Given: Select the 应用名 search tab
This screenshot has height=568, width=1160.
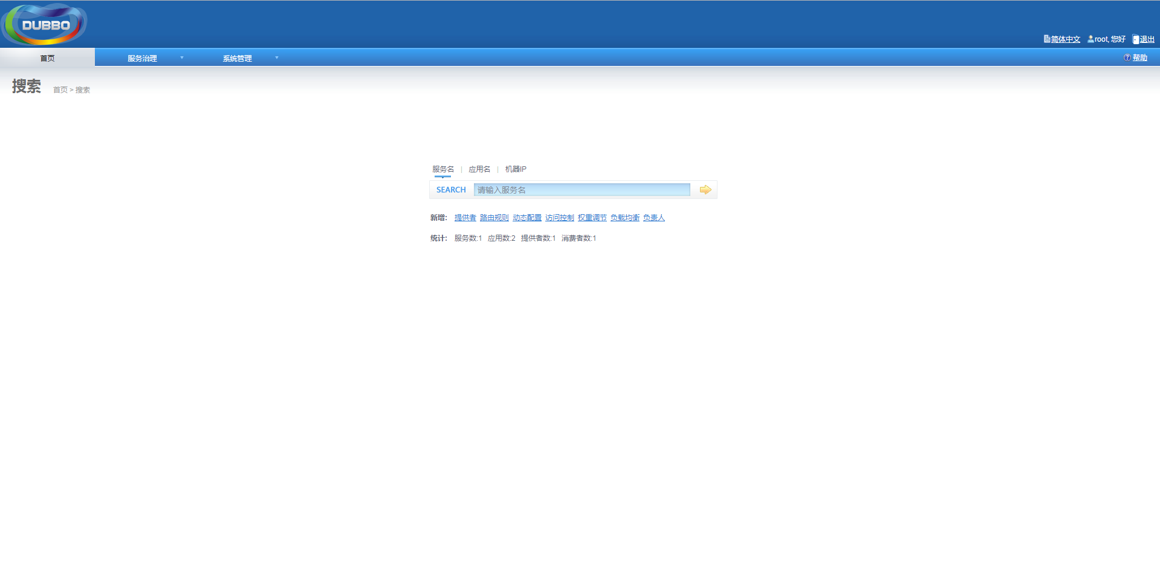Looking at the screenshot, I should coord(479,169).
